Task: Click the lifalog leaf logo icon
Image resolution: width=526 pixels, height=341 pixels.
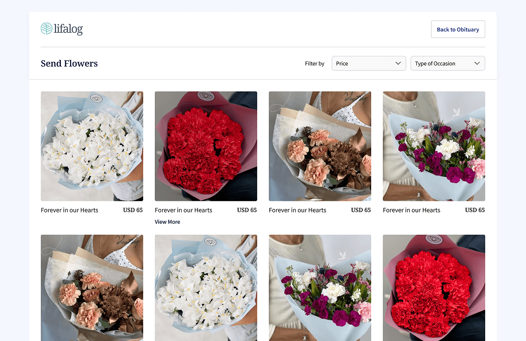Action: pos(46,29)
